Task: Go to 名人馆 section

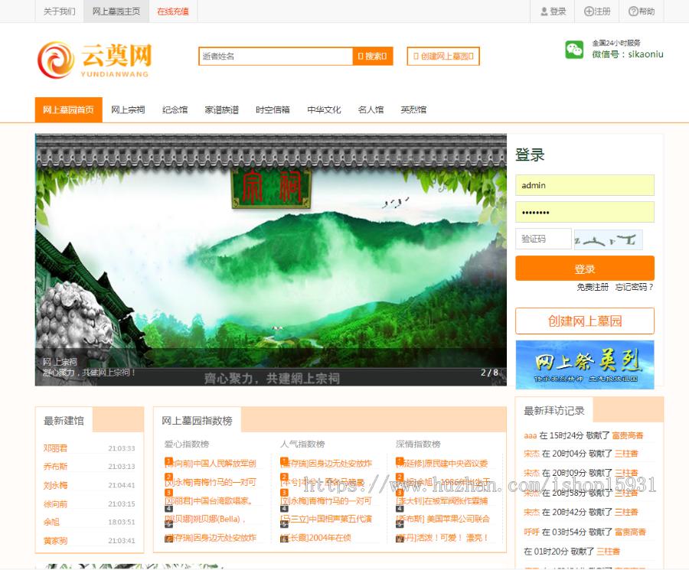Action: coord(371,109)
